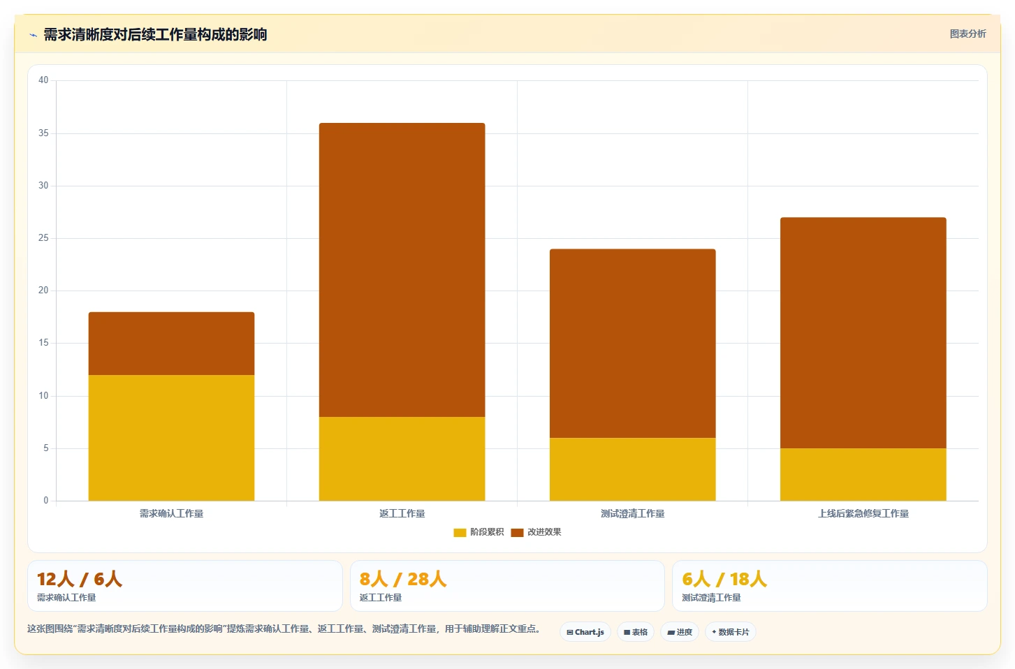Click the yellow segment of 需求确认工作量 bar
1015x669 pixels.
tap(171, 438)
